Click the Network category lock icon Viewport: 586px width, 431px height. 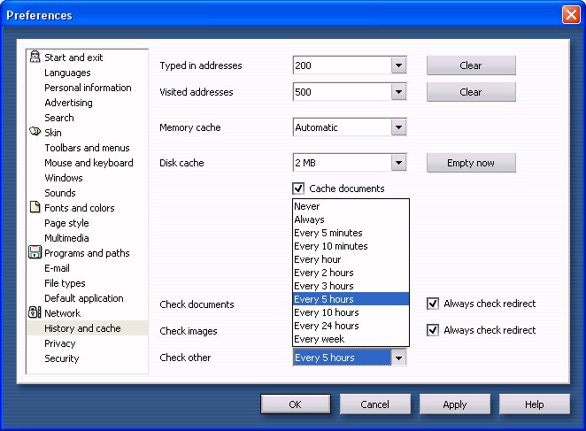pos(35,313)
